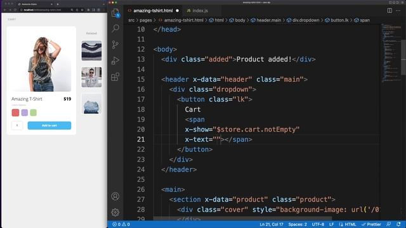
Task: Open the feedback icon in status bar
Action: pyautogui.click(x=389, y=224)
